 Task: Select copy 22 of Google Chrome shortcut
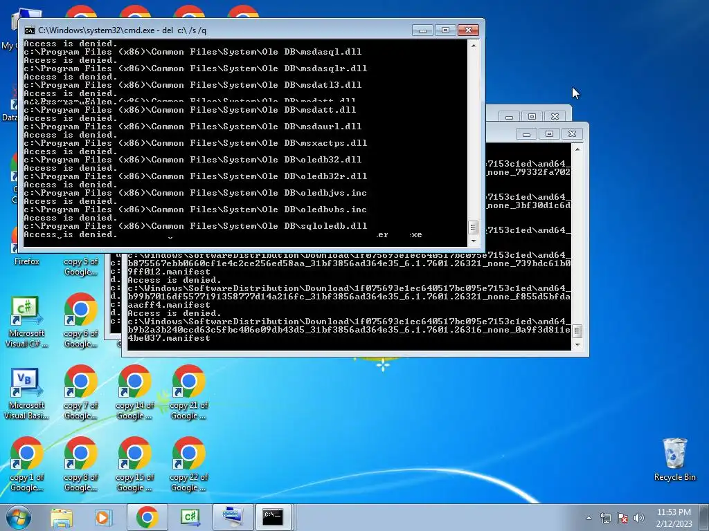tap(188, 465)
